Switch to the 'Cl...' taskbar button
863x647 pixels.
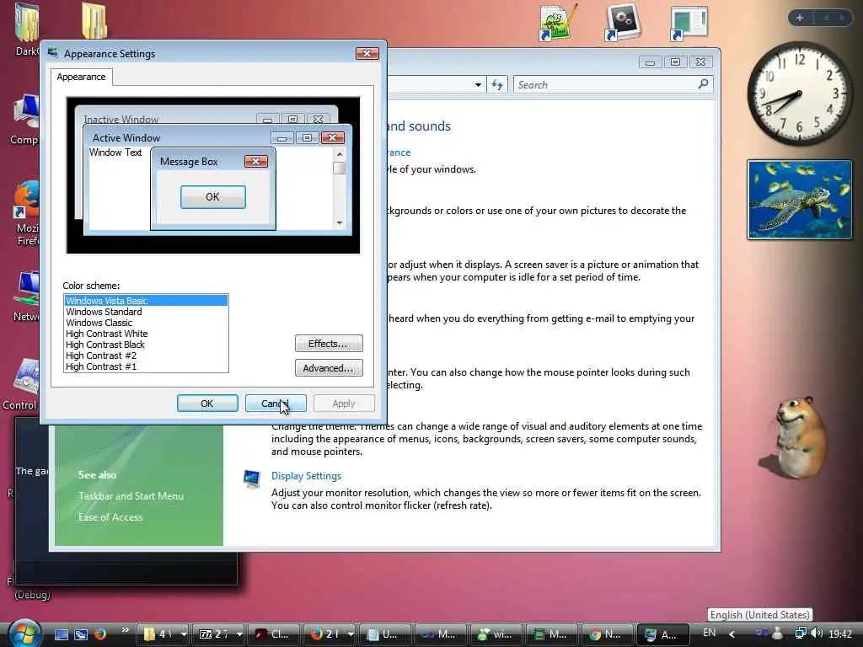275,634
